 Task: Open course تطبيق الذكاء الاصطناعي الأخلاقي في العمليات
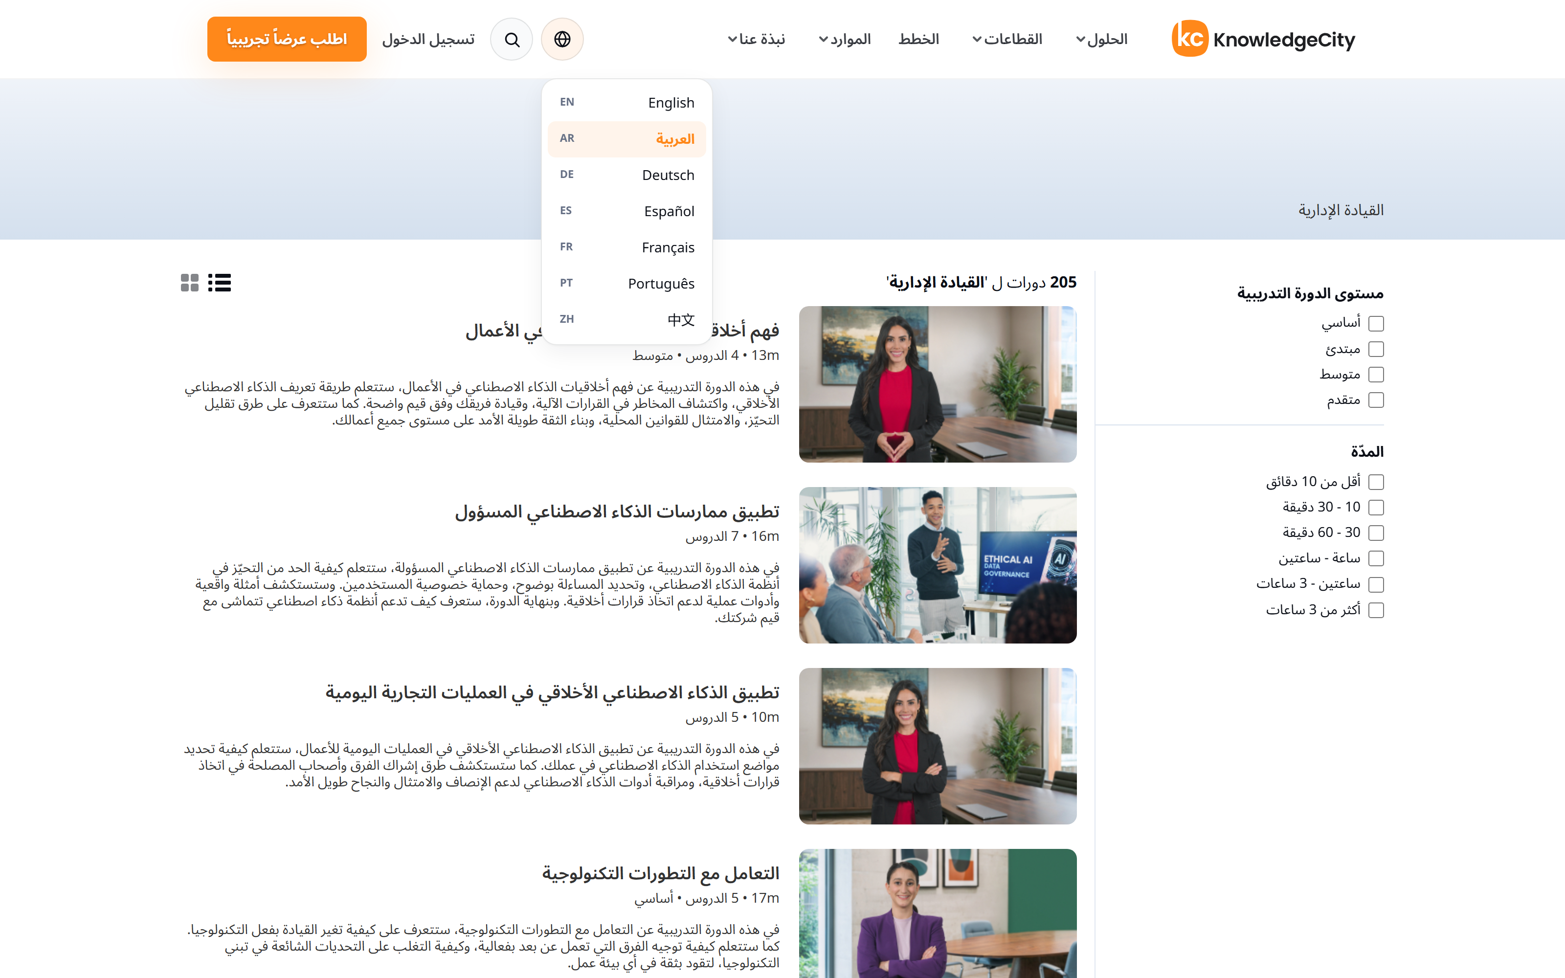552,693
